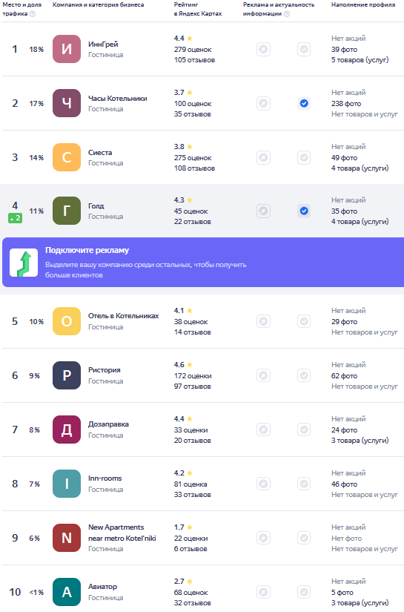Click the 'Подключите рекламу' banner heading

(87, 250)
